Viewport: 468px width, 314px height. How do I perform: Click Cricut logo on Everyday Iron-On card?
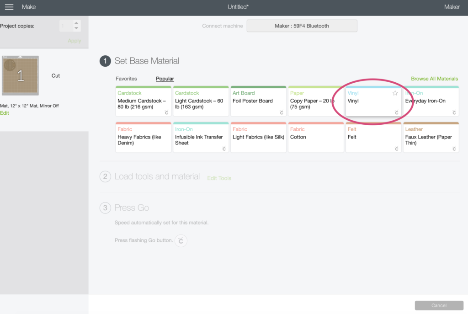[454, 112]
